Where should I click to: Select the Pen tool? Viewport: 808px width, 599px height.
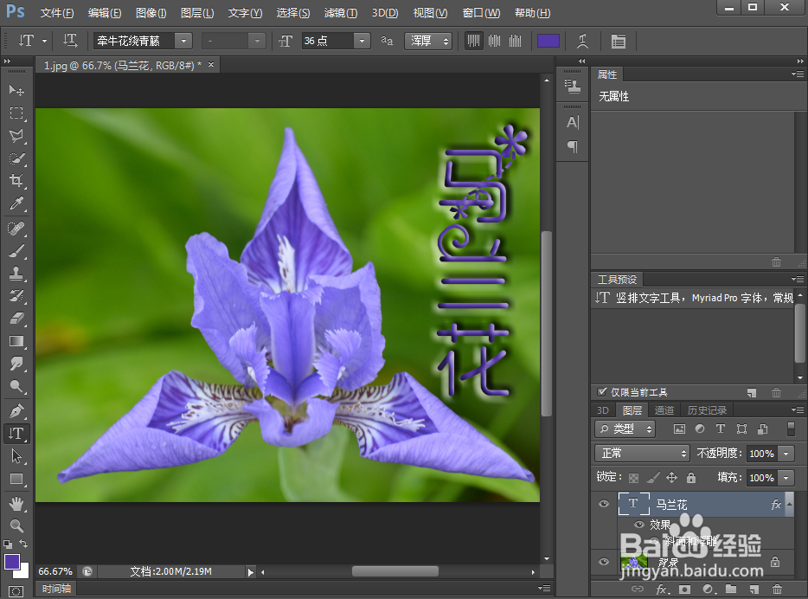tap(16, 411)
